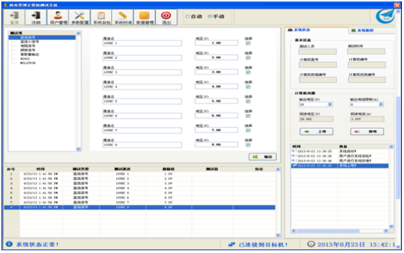
Task: Click the message log scroll-up arrow
Action: (391, 146)
